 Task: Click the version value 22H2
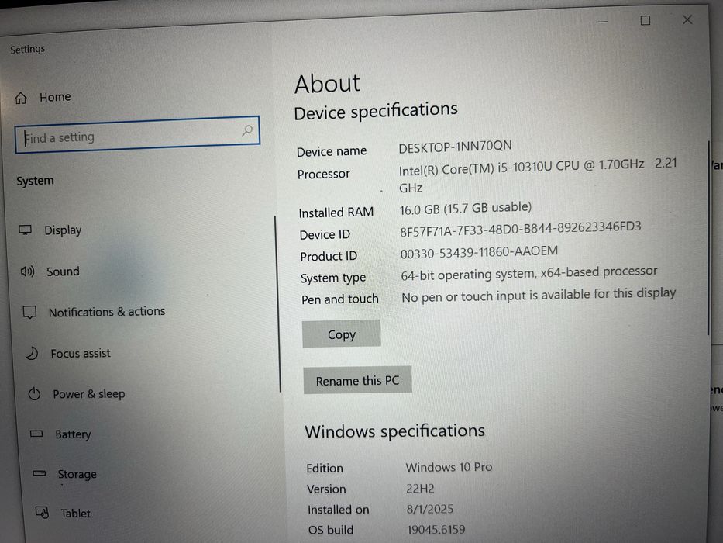[x=420, y=488]
